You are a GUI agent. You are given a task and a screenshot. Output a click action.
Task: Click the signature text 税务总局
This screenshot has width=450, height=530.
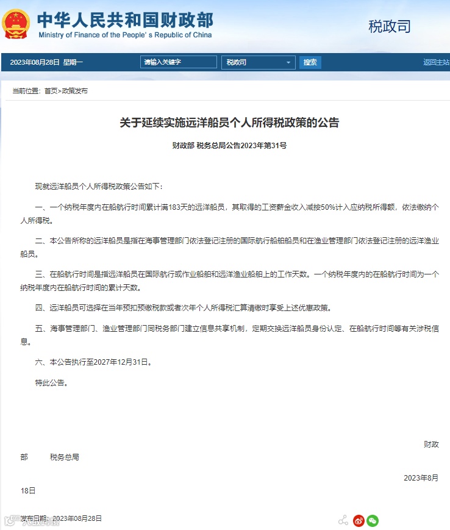(x=65, y=457)
